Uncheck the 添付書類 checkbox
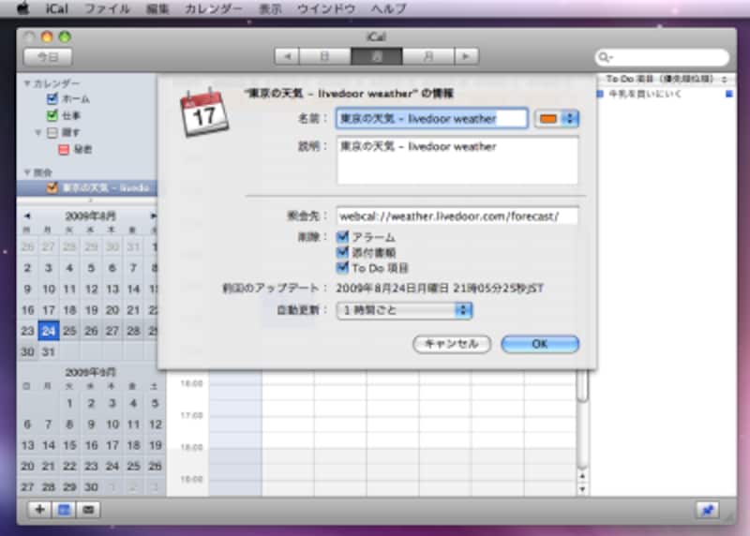The height and width of the screenshot is (536, 750). [343, 253]
